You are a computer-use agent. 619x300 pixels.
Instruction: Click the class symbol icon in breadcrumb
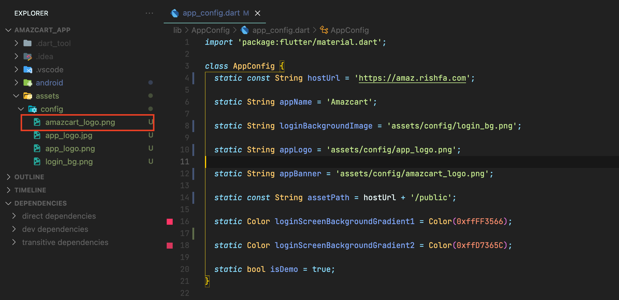point(324,30)
